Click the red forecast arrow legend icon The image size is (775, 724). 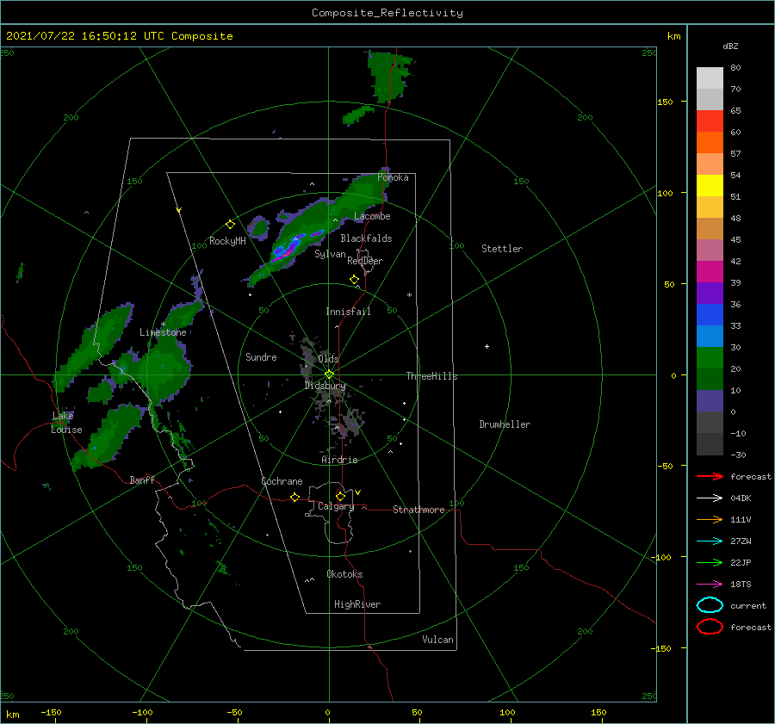click(710, 476)
